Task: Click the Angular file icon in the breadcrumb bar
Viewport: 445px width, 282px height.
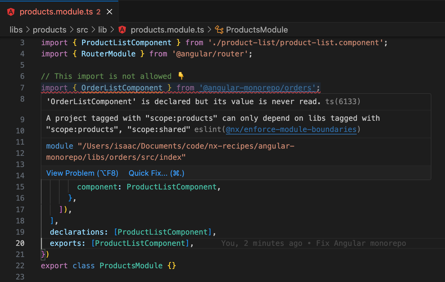Action: pos(122,30)
